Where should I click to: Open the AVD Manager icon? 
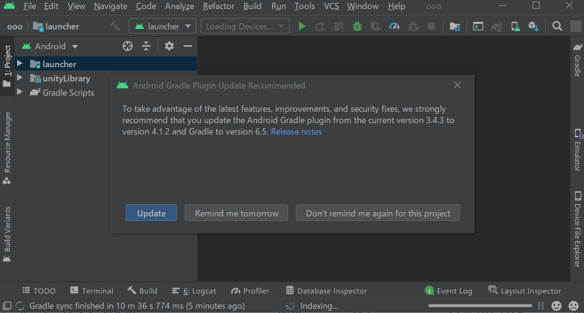click(x=515, y=27)
